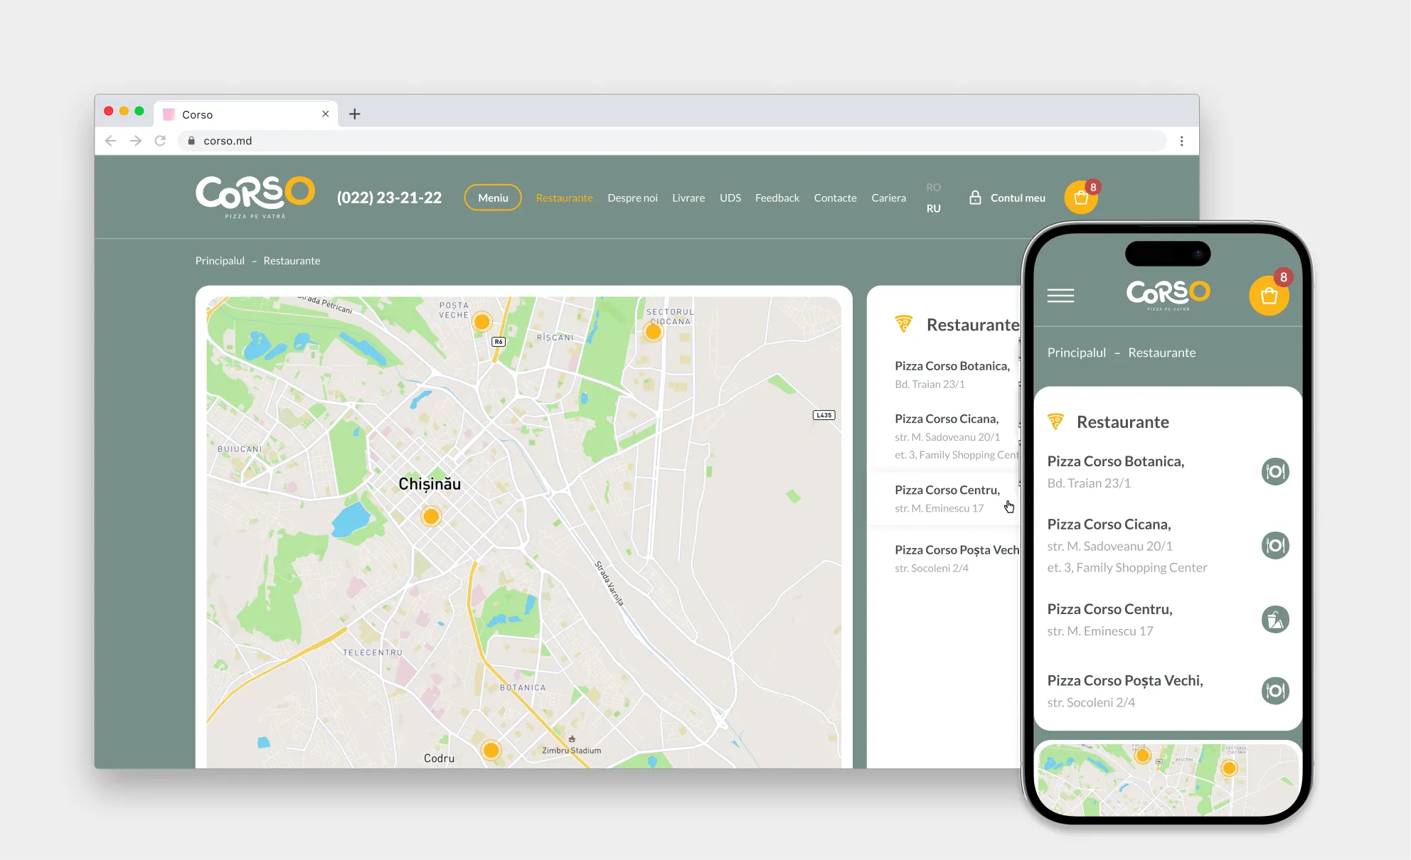Screen dimensions: 1411x860
Task: Open a new browser tab
Action: [x=354, y=114]
